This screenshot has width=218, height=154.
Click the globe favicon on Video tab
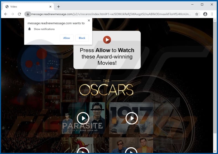click(x=7, y=7)
